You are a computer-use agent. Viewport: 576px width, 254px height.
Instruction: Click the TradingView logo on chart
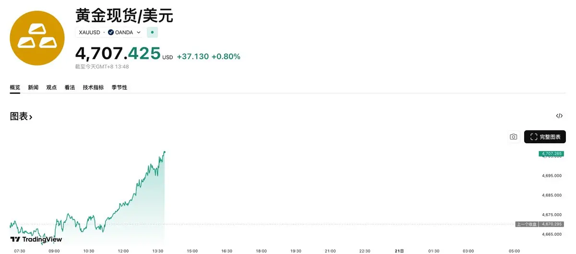(x=36, y=239)
